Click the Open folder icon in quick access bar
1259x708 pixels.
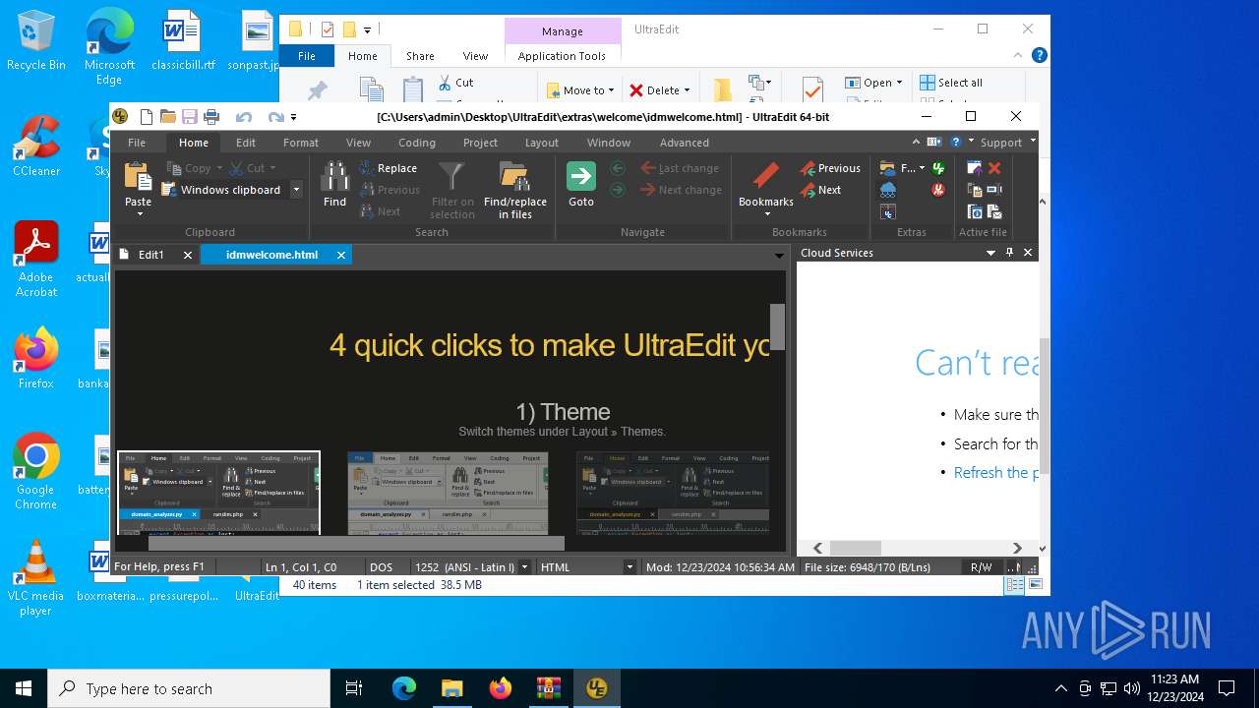(x=167, y=116)
